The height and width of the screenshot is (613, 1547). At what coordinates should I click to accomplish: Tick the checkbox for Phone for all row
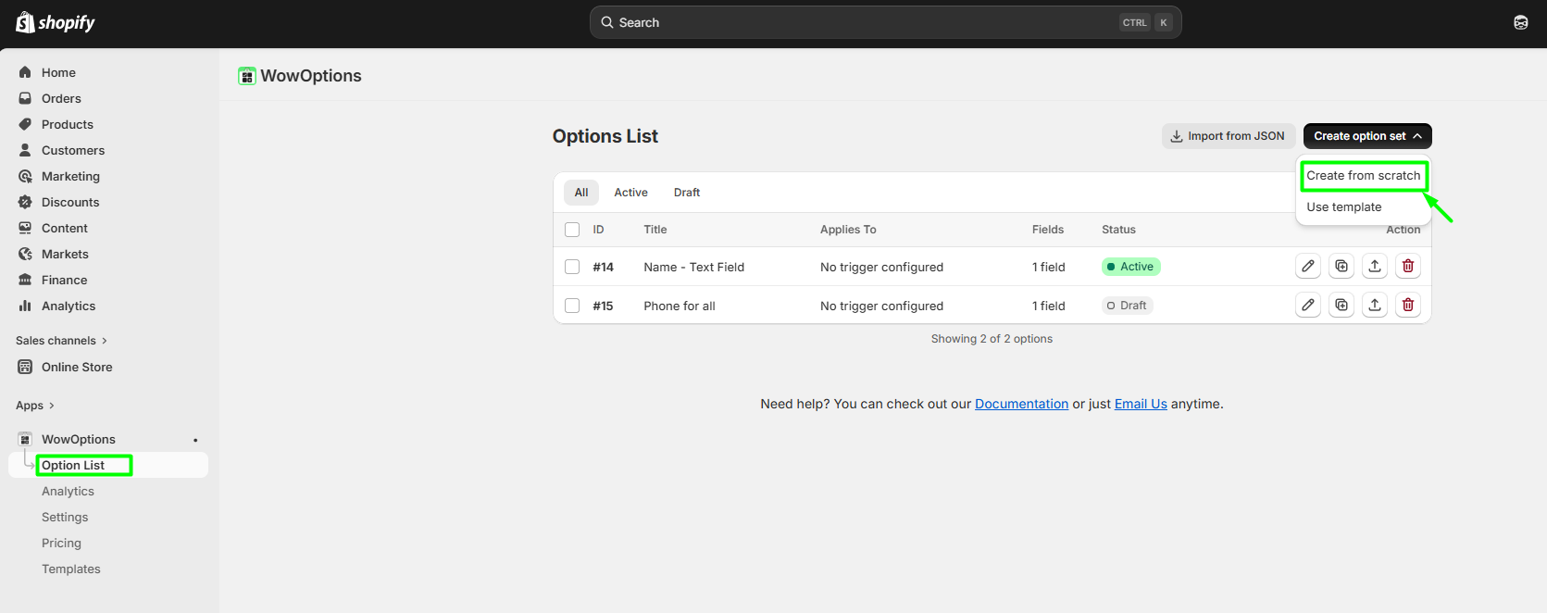pyautogui.click(x=572, y=306)
